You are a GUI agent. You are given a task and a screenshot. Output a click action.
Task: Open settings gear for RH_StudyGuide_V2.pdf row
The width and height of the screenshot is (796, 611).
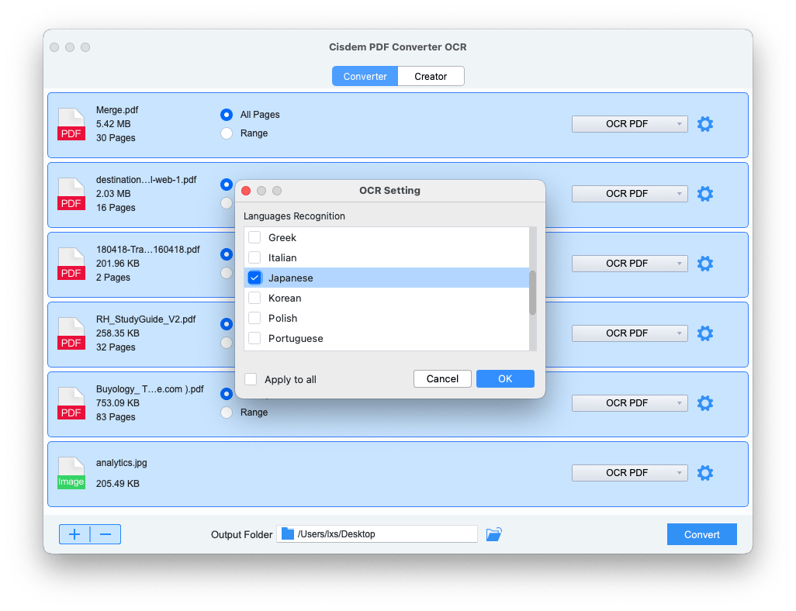pyautogui.click(x=704, y=333)
